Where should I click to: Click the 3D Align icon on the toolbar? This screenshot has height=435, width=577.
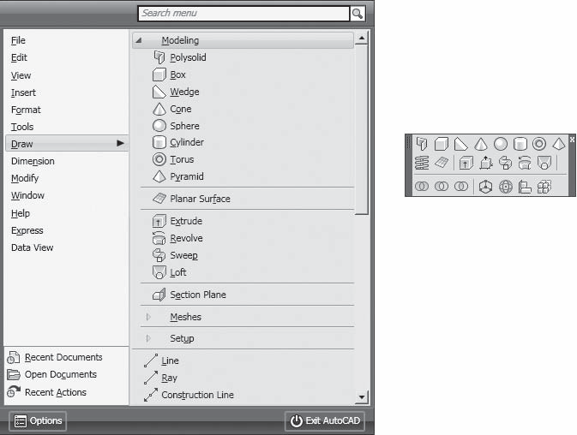[525, 187]
